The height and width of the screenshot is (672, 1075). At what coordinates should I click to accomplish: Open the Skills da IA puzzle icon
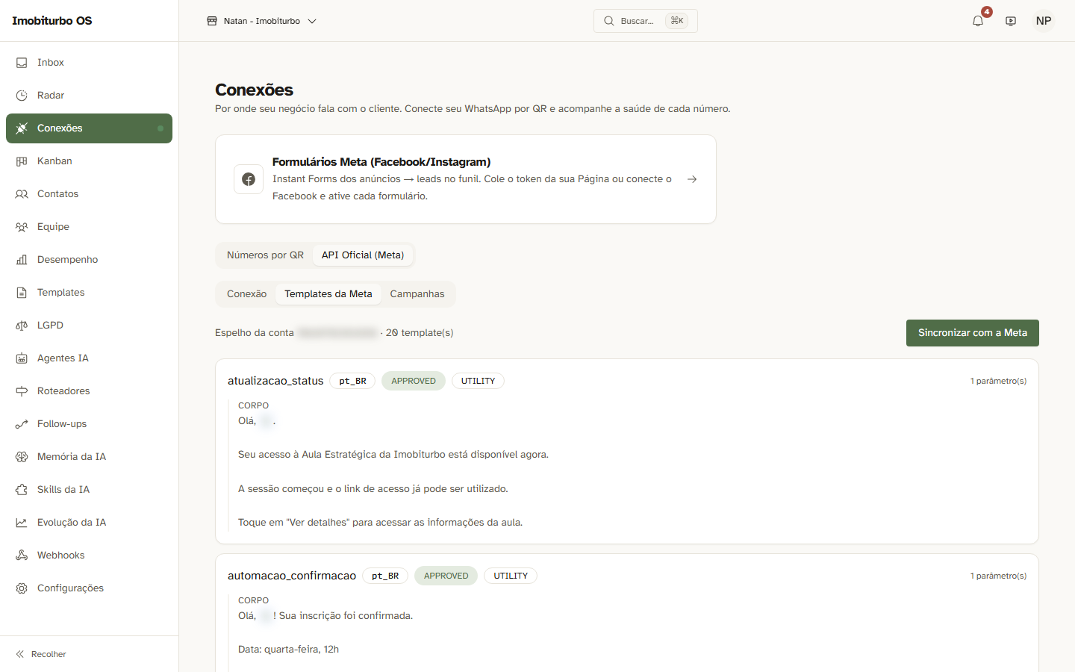(x=22, y=490)
